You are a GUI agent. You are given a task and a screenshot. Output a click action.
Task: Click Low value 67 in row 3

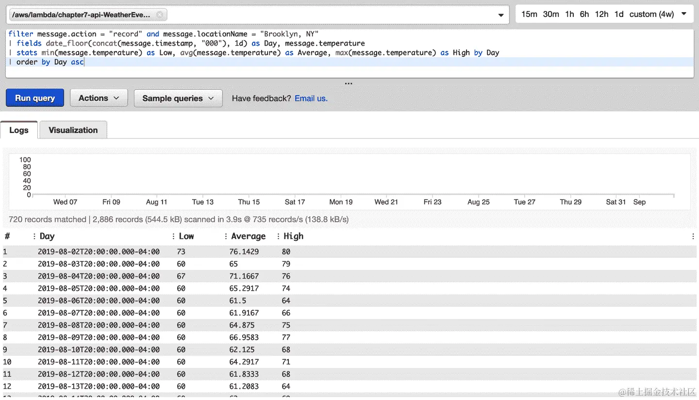[x=181, y=276]
